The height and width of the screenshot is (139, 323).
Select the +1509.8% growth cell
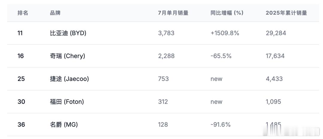click(225, 33)
